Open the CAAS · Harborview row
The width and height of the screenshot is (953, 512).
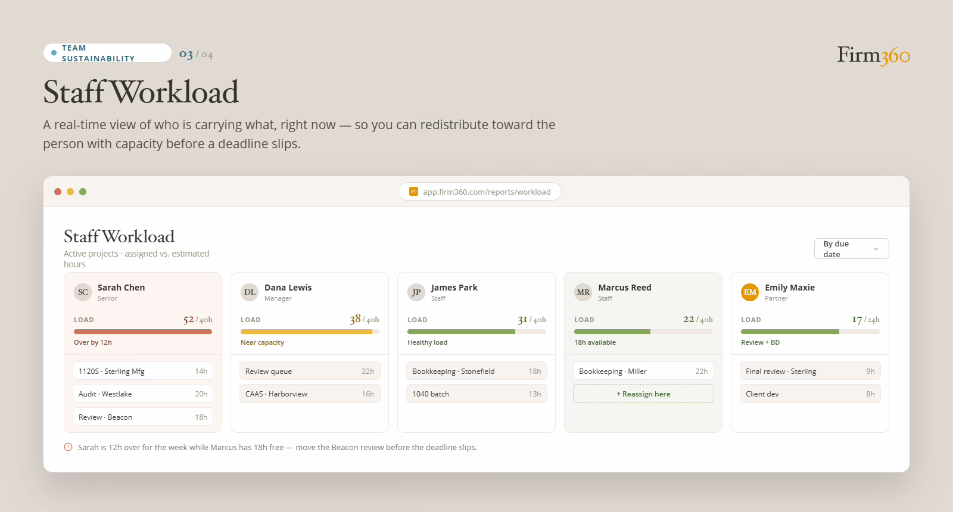pyautogui.click(x=310, y=394)
